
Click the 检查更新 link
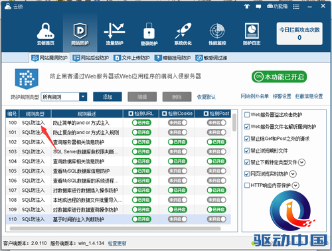118,243
